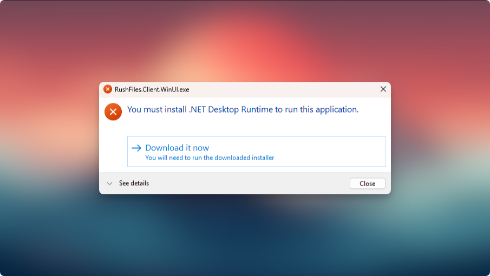Viewport: 490px width, 276px height.
Task: Click the blue arrow icon beside Download it now
Action: (136, 148)
